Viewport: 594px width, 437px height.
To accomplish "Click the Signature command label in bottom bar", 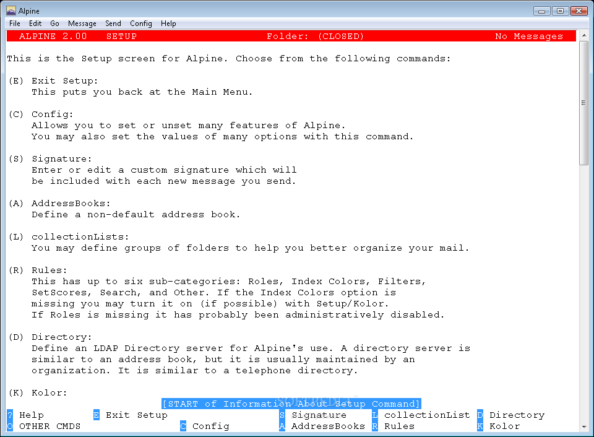I will click(319, 415).
